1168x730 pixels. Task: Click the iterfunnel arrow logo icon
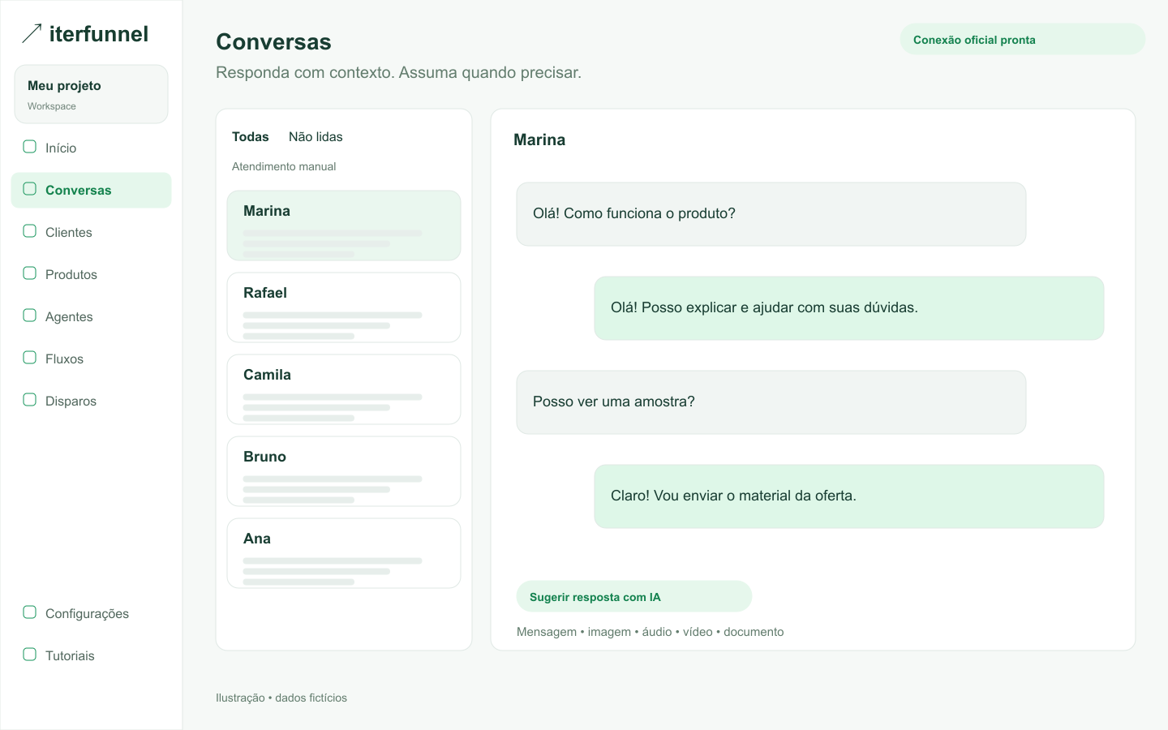[x=32, y=33]
